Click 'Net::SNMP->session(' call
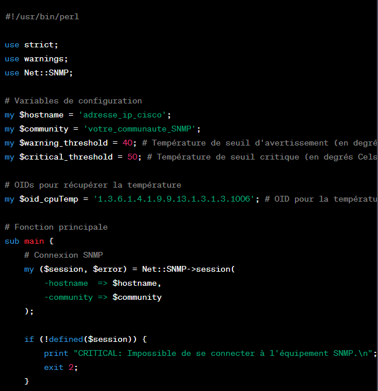The image size is (378, 391). (x=189, y=269)
